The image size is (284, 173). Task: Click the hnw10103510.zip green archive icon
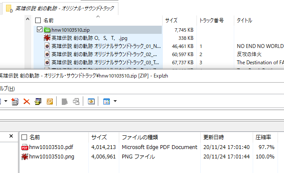(x=47, y=30)
